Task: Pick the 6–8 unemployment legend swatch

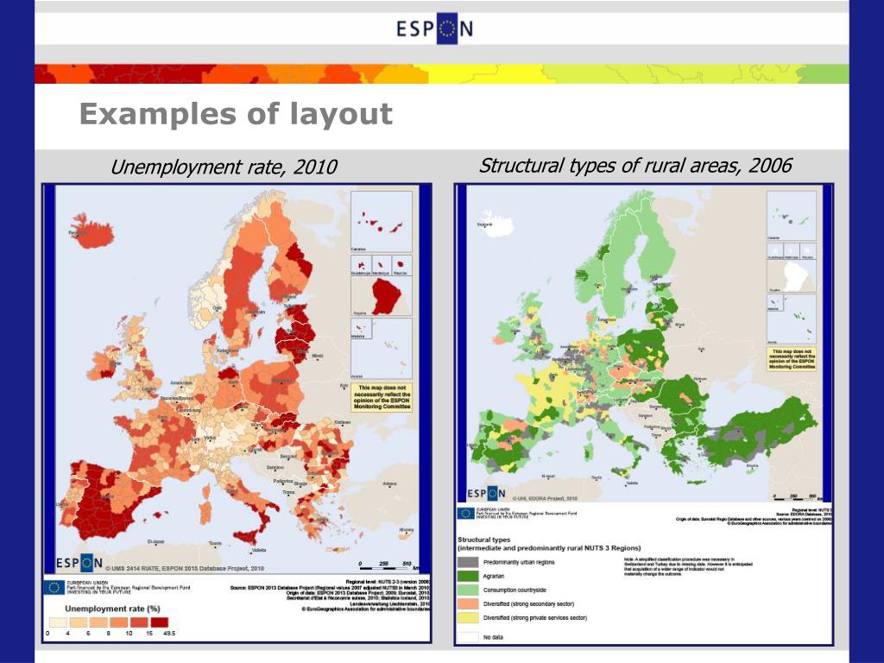Action: [x=98, y=622]
